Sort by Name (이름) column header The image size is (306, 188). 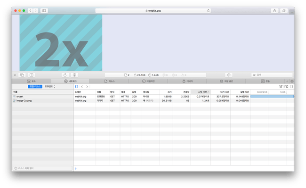(42, 92)
